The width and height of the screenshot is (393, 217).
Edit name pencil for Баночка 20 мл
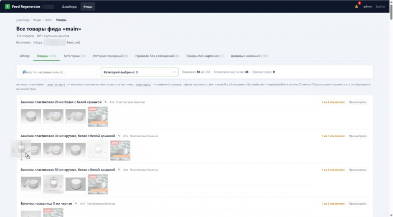pyautogui.click(x=105, y=102)
